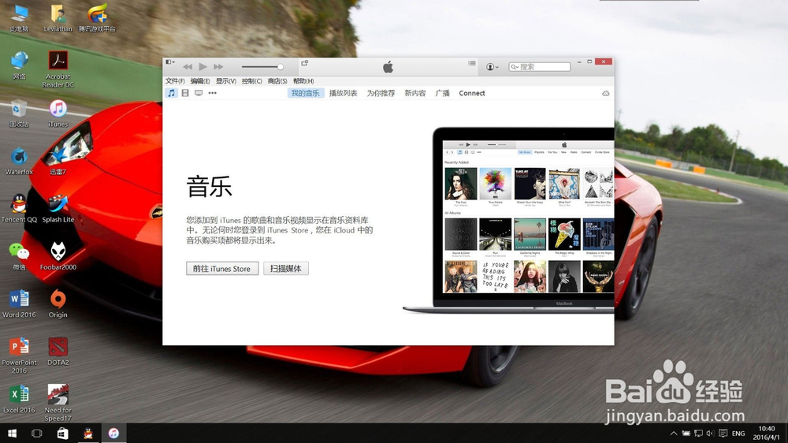Open the 腾讯游戏平台 desktop icon
Screen dimensions: 788x443
(97, 19)
